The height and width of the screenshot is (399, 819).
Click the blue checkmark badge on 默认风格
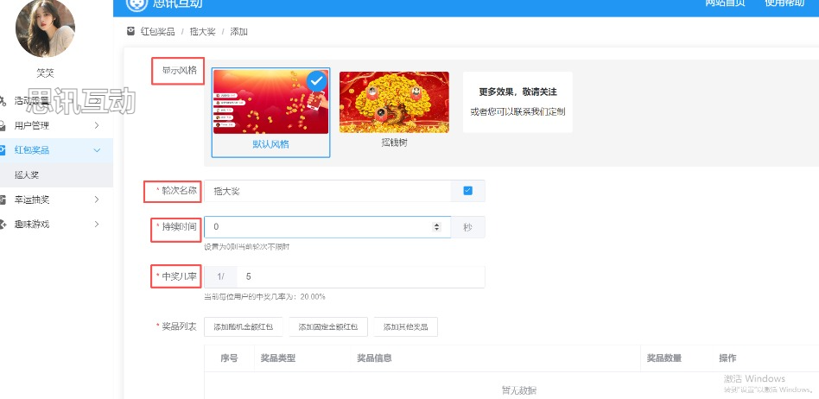tap(317, 82)
